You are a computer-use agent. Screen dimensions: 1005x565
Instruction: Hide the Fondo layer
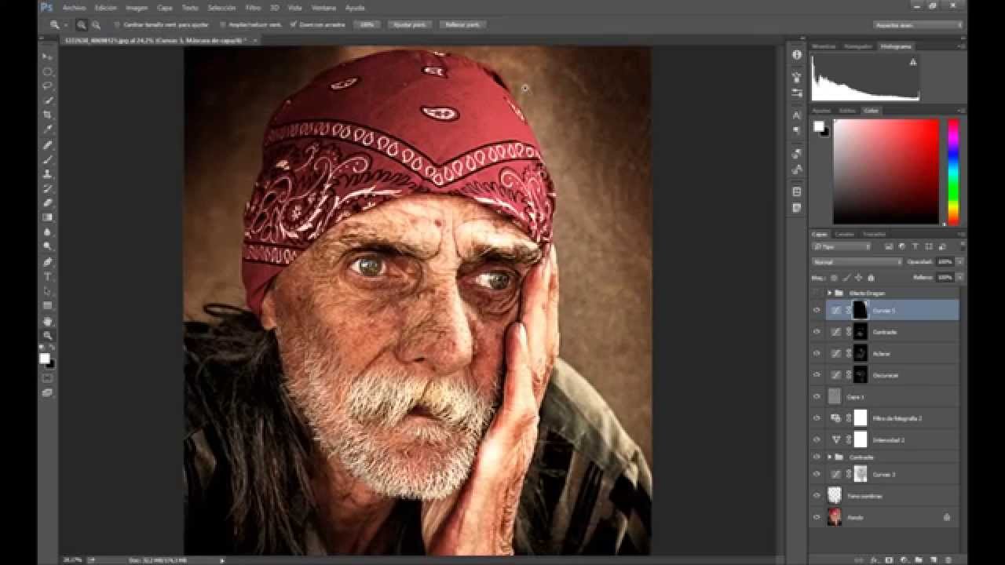[x=817, y=517]
